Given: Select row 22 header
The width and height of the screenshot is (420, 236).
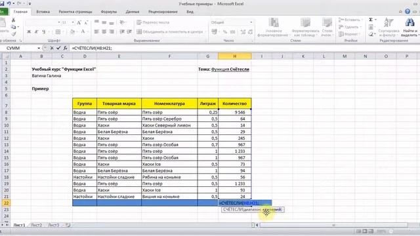Looking at the screenshot, I should 6,203.
